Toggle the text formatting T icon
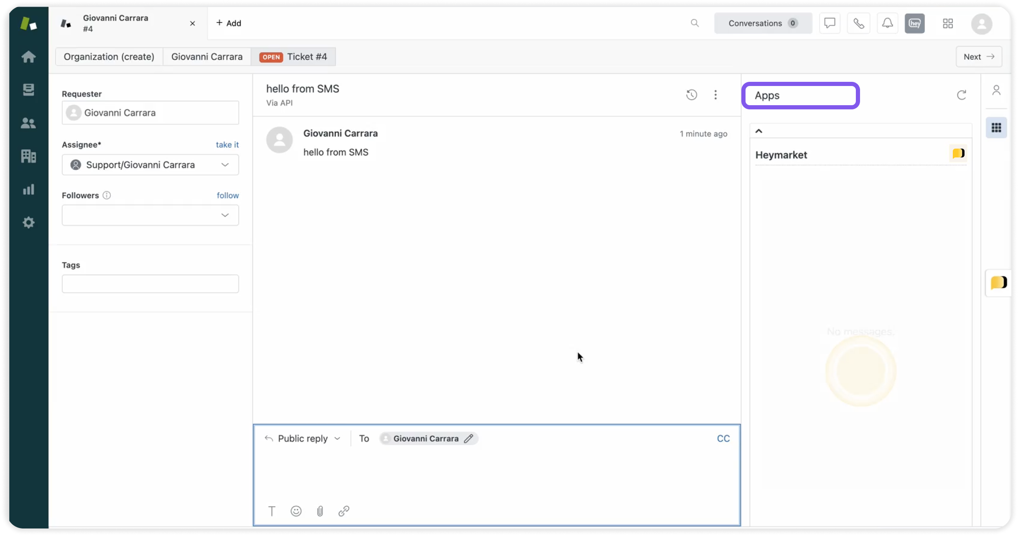 click(x=272, y=511)
